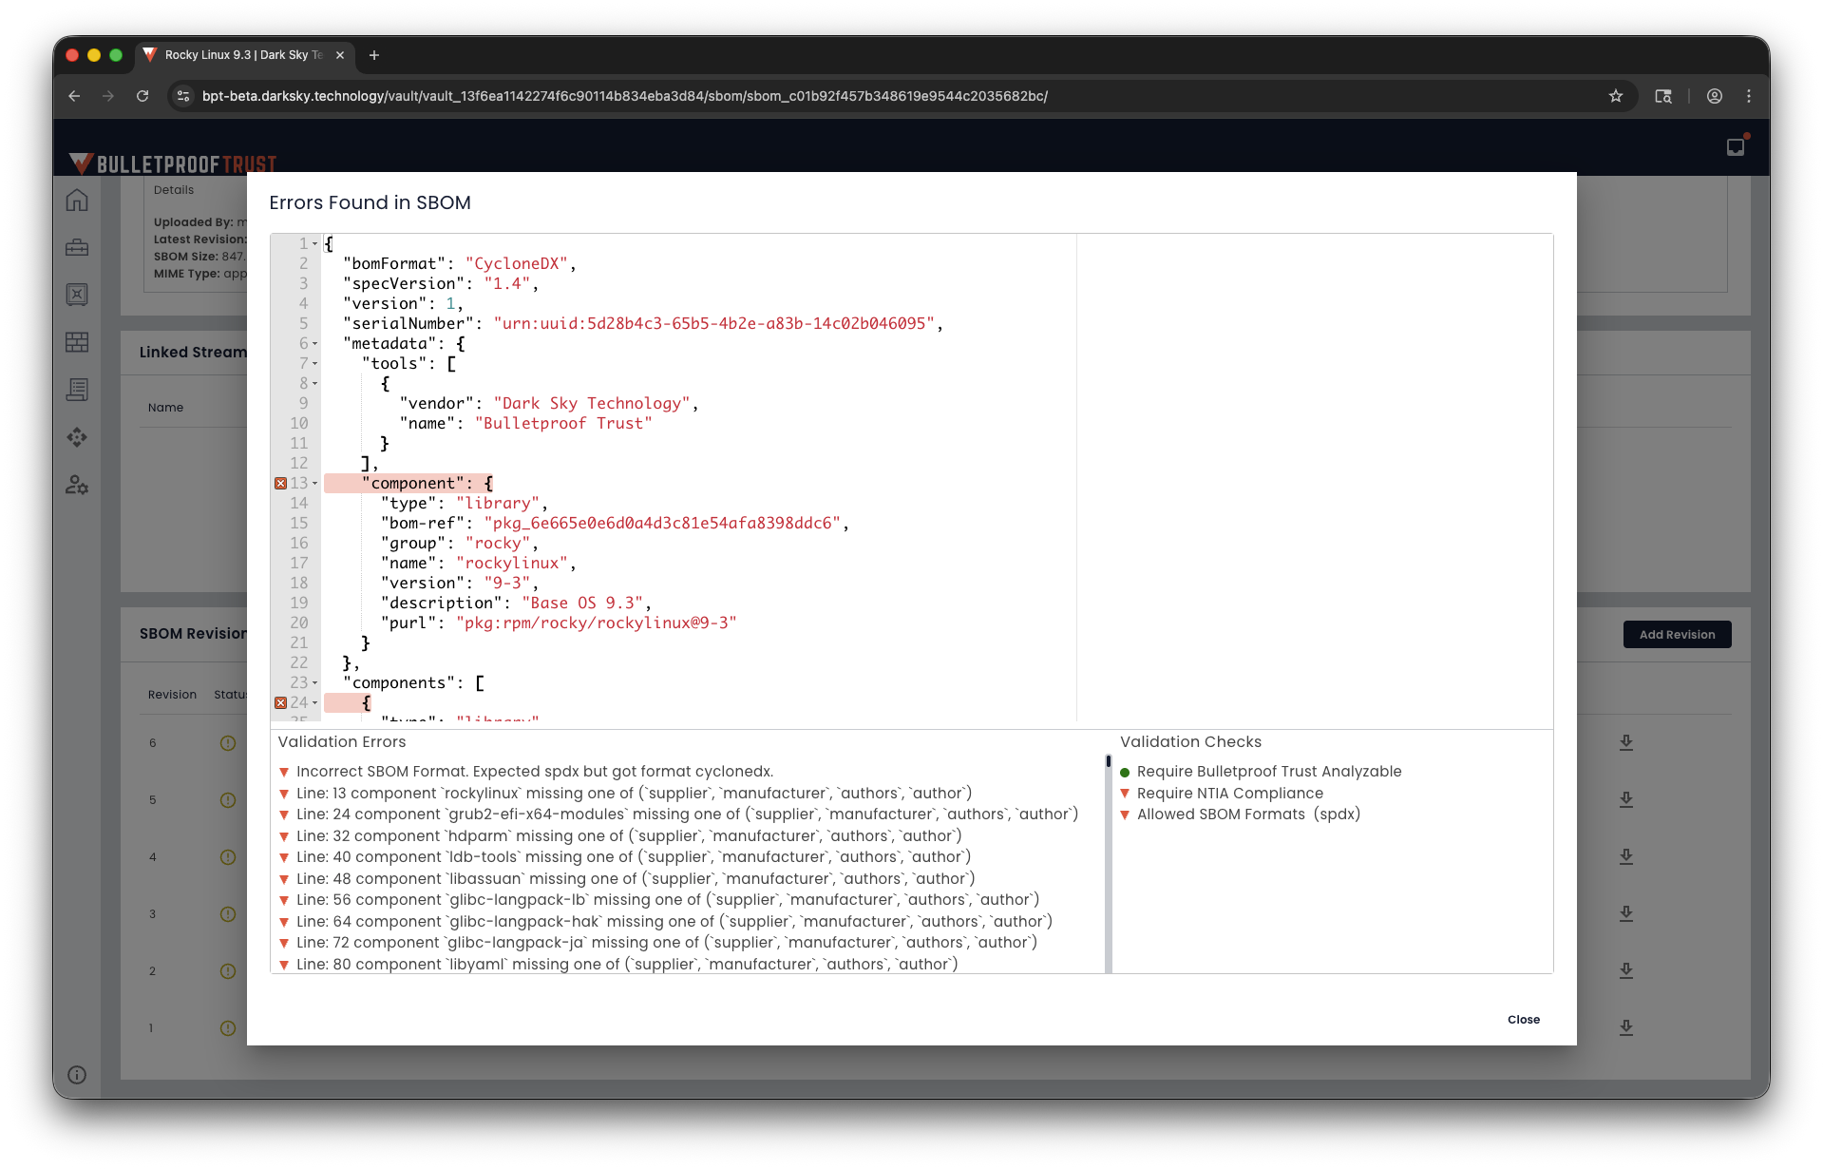Select the Line 24 grub2-efi-x64-modules error

687,814
